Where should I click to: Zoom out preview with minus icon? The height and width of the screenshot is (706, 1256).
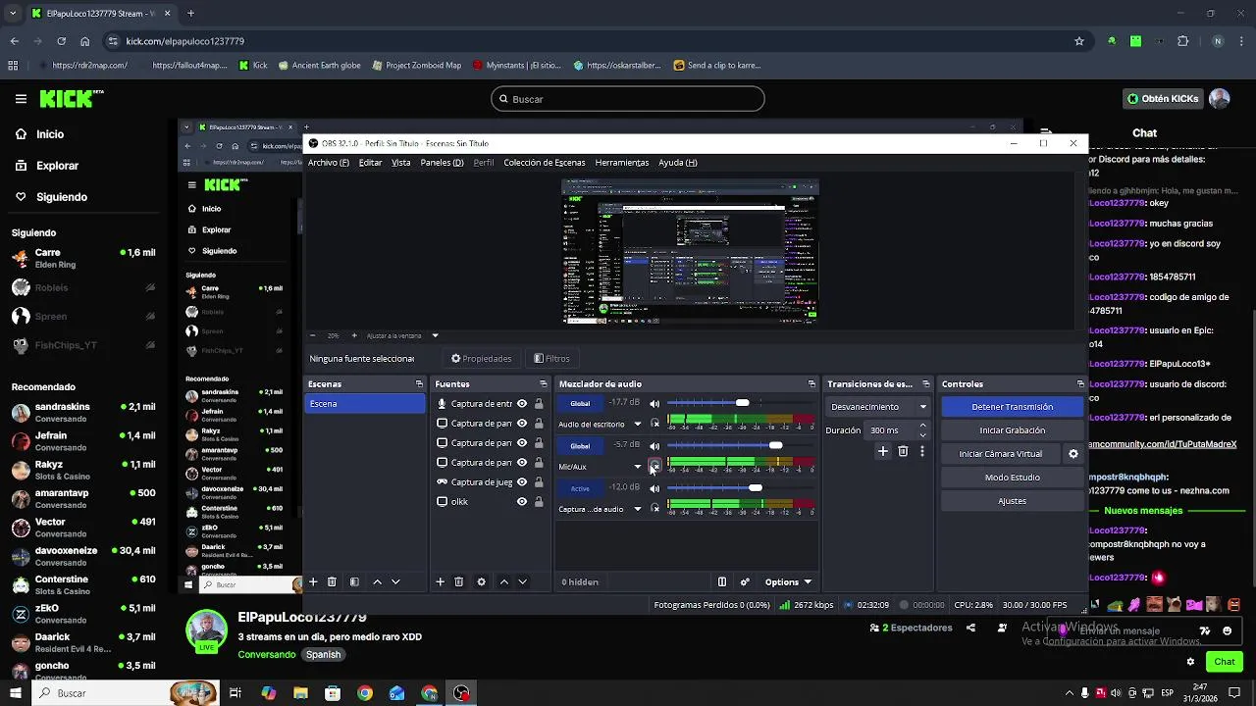pos(313,335)
